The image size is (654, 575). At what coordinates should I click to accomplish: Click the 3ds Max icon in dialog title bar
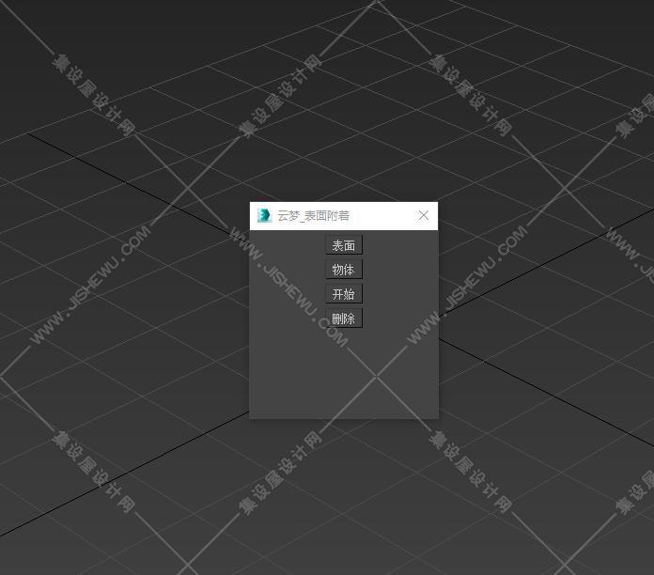point(264,215)
